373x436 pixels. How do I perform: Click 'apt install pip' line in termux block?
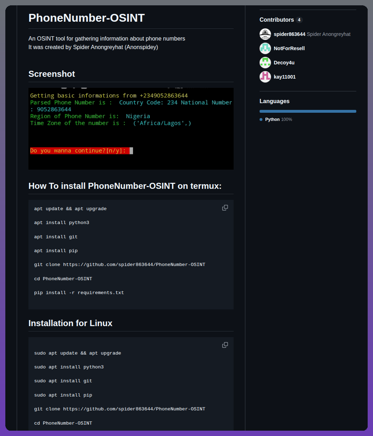click(x=56, y=251)
